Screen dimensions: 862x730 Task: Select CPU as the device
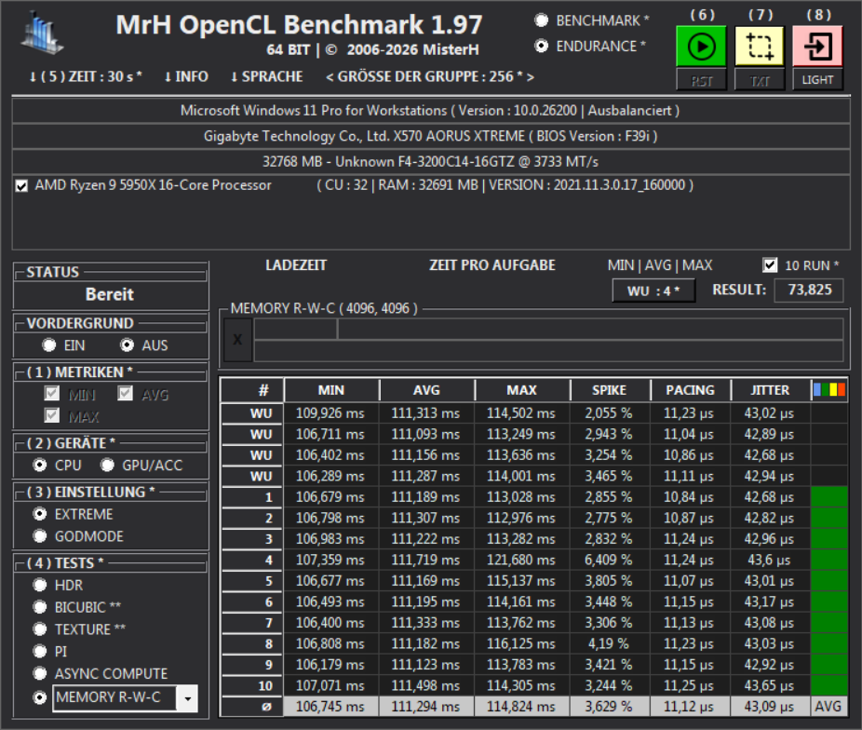pyautogui.click(x=40, y=465)
